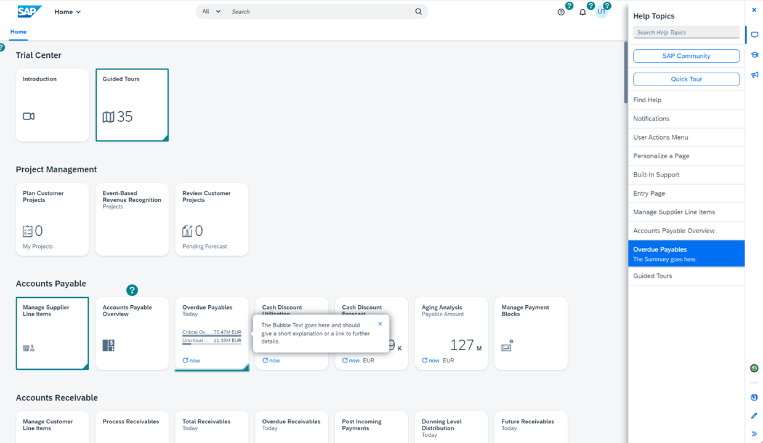Click the SAP Community button

(x=686, y=56)
